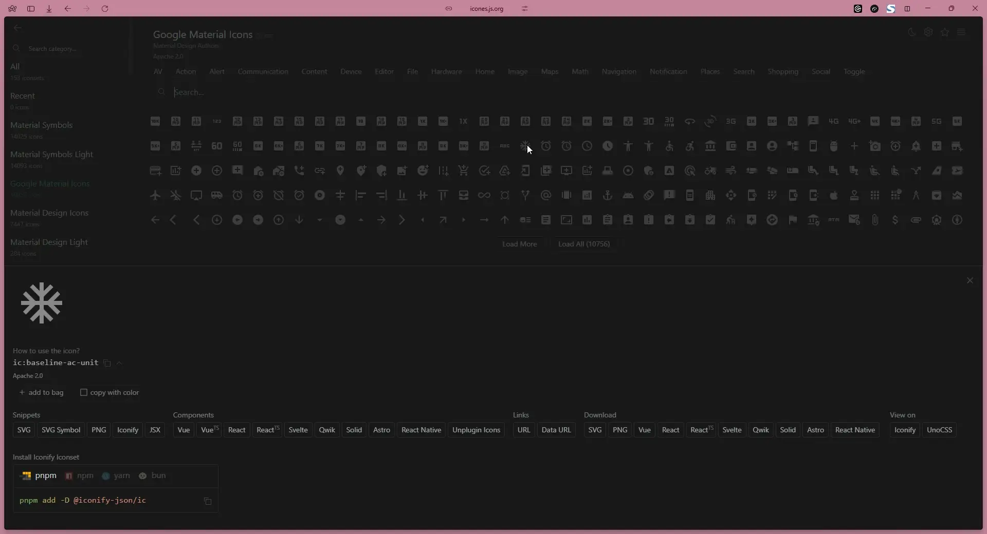Open the browser application menu

tap(962, 32)
